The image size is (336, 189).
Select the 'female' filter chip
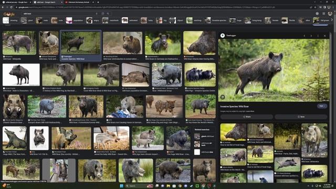(x=272, y=20)
